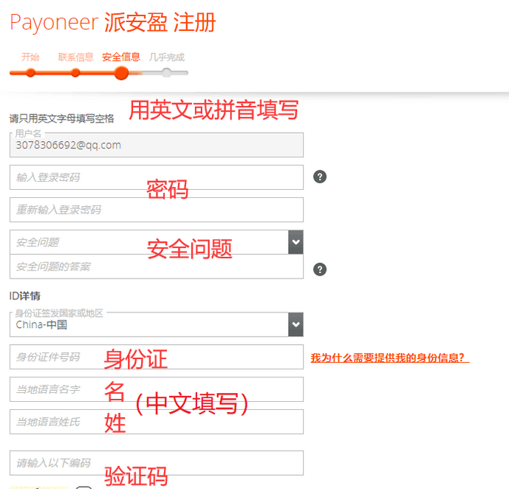This screenshot has height=489, width=509.
Task: Select the 安全问题 combo box field
Action: pos(157,242)
